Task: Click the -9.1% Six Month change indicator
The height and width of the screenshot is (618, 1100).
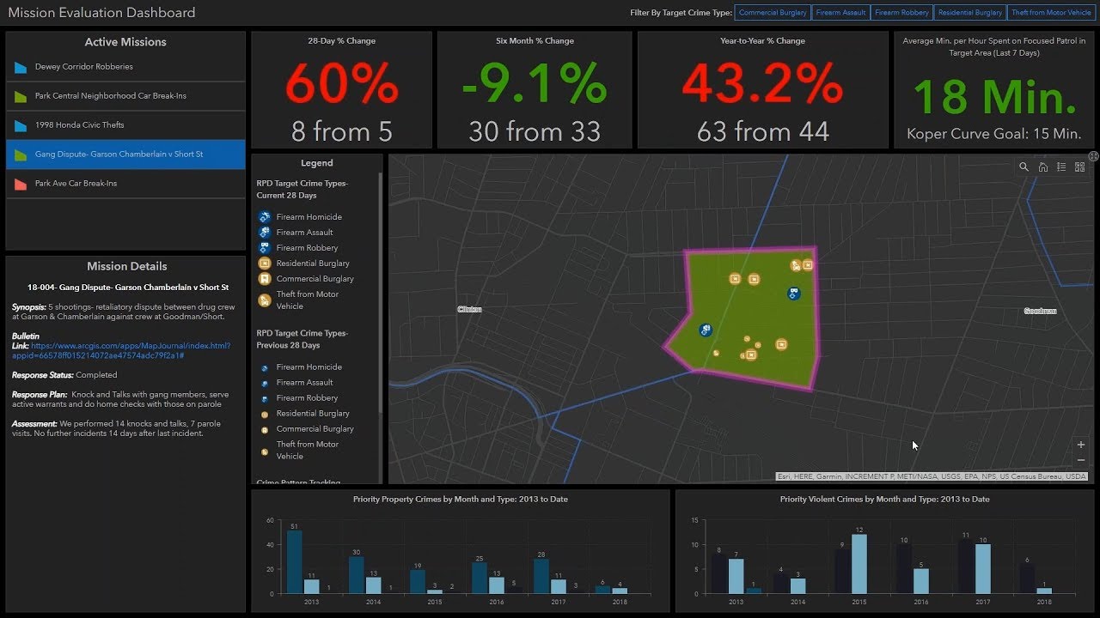Action: point(535,84)
